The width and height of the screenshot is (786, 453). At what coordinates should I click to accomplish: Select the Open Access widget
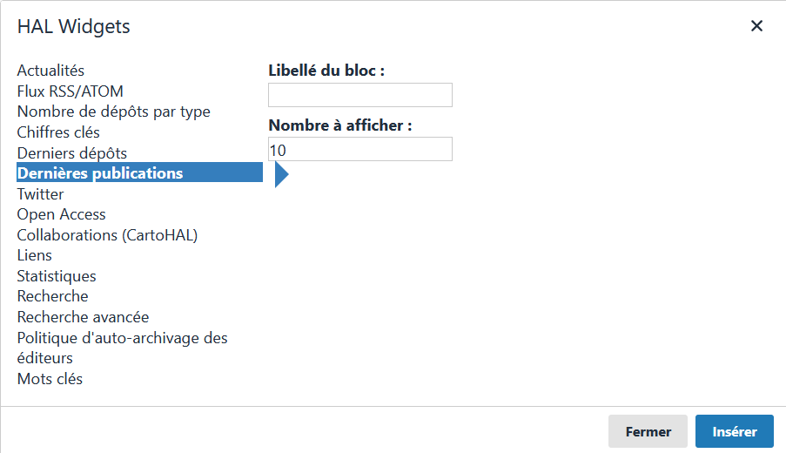pos(61,214)
